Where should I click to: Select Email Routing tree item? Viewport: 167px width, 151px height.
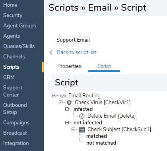tap(84, 95)
